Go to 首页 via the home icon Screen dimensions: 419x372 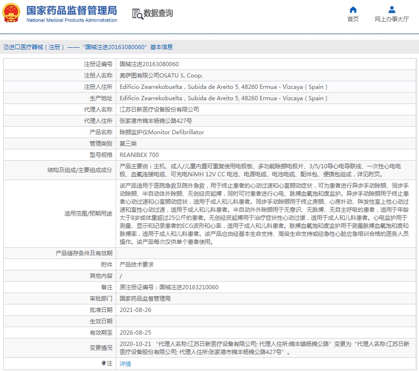coord(353,9)
